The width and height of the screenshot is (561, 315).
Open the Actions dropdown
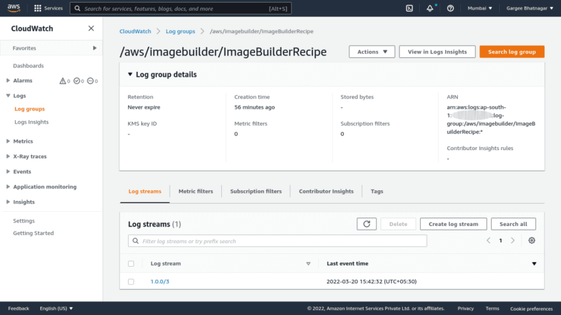372,52
